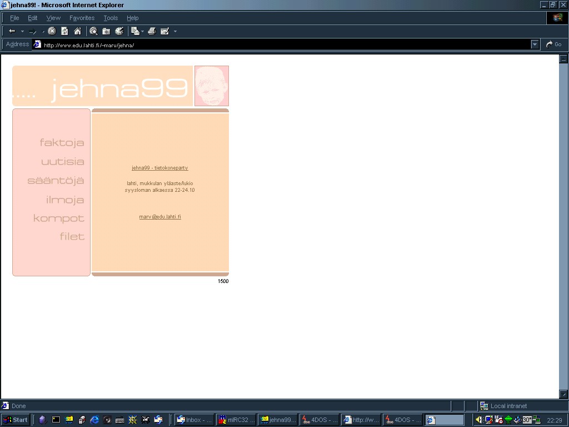Switch to the mIRC32 taskbar button
569x427 pixels.
236,420
